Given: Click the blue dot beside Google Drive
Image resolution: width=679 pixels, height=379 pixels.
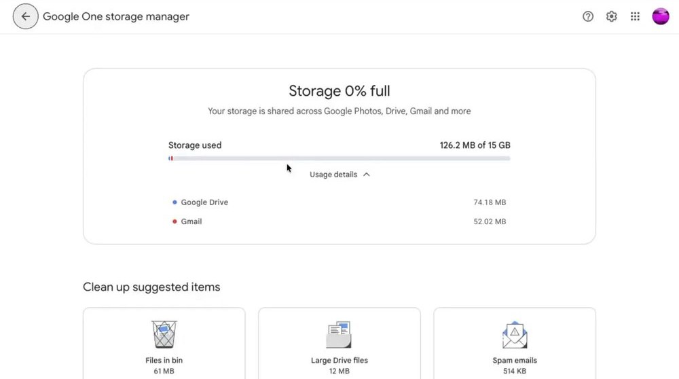Looking at the screenshot, I should [175, 202].
